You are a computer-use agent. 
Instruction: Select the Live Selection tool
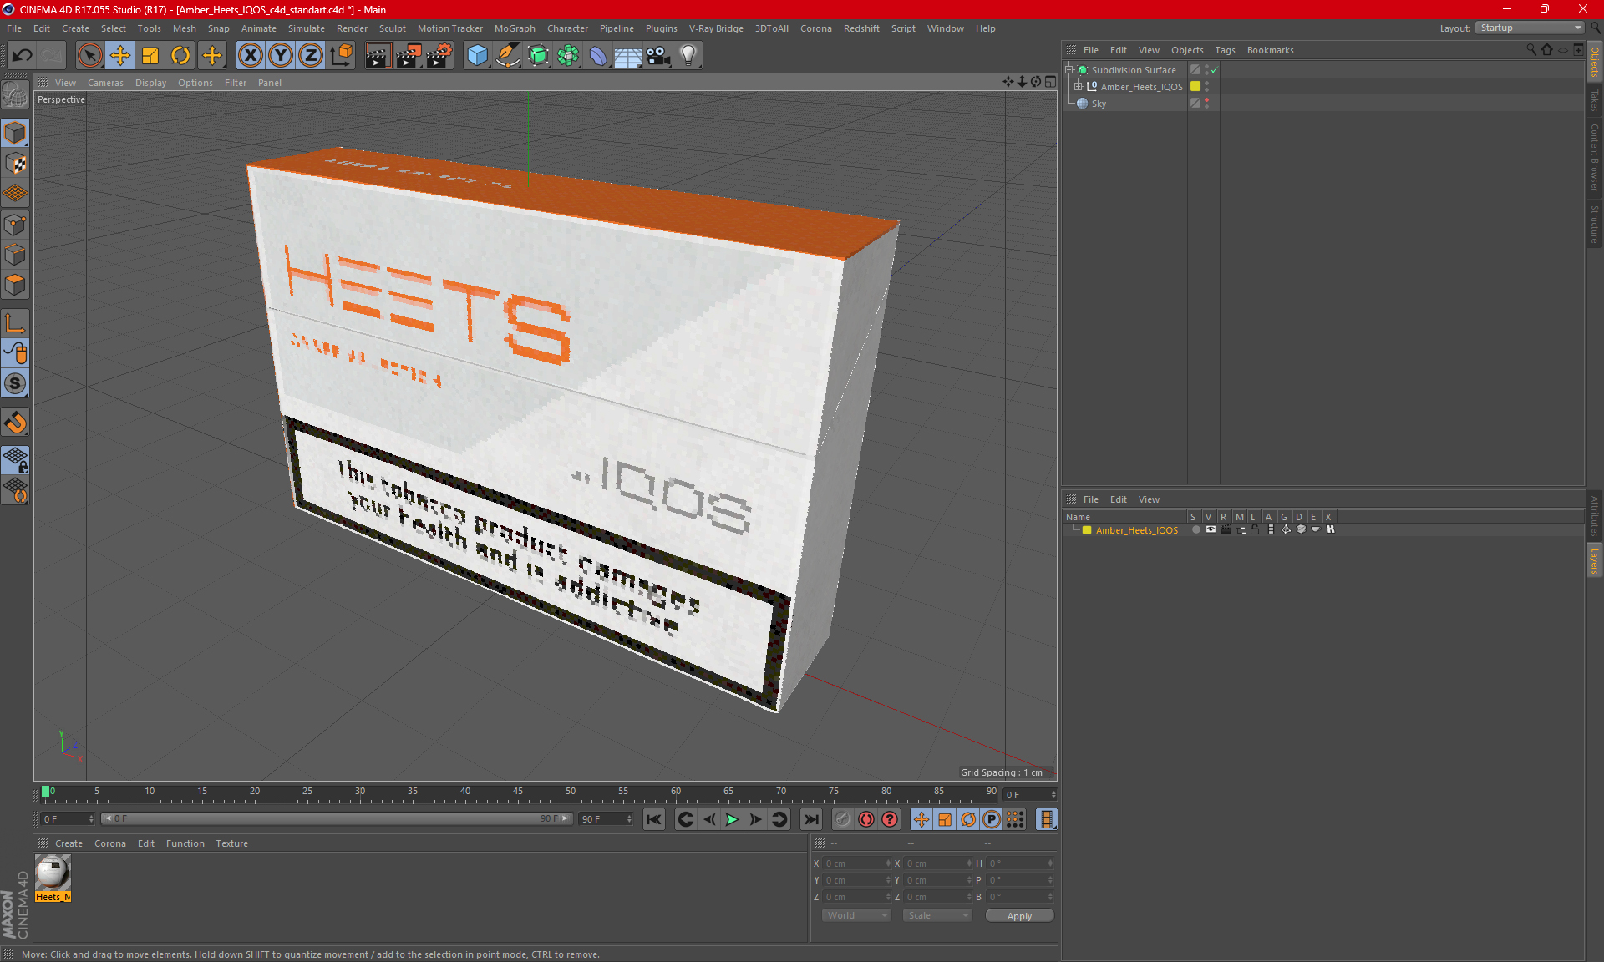89,56
